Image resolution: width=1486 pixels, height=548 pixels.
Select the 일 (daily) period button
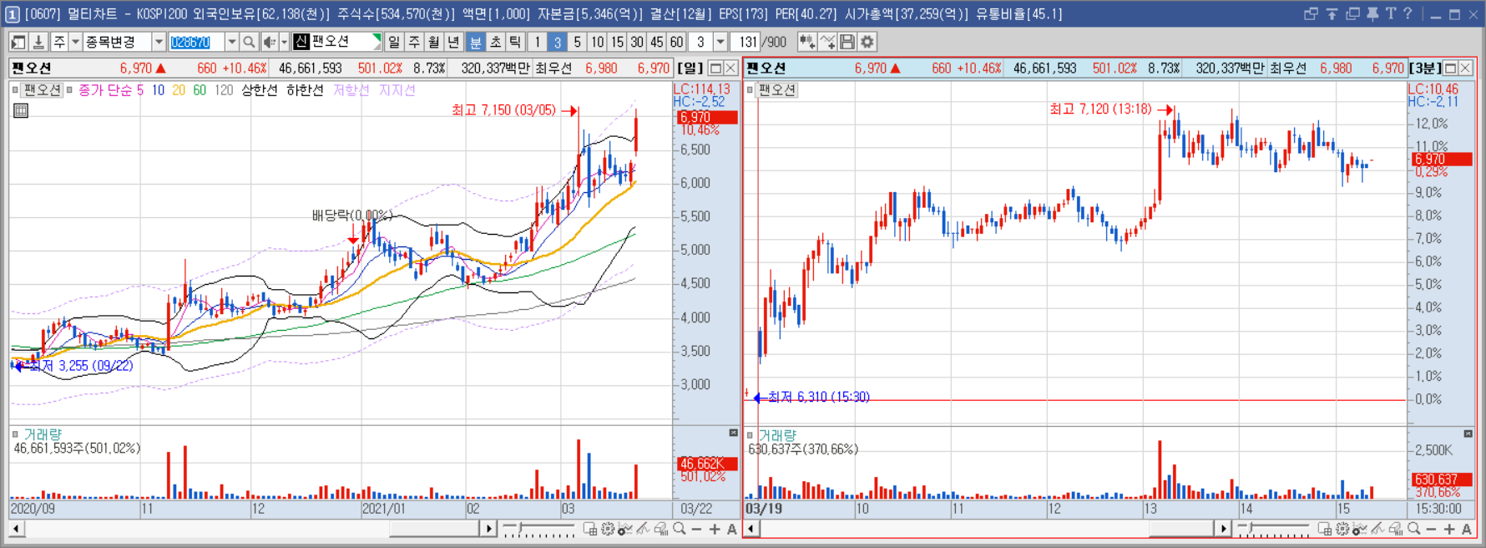[394, 42]
